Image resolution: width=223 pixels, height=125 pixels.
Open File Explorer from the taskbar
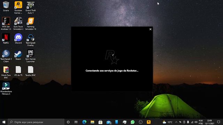[x=92, y=122]
